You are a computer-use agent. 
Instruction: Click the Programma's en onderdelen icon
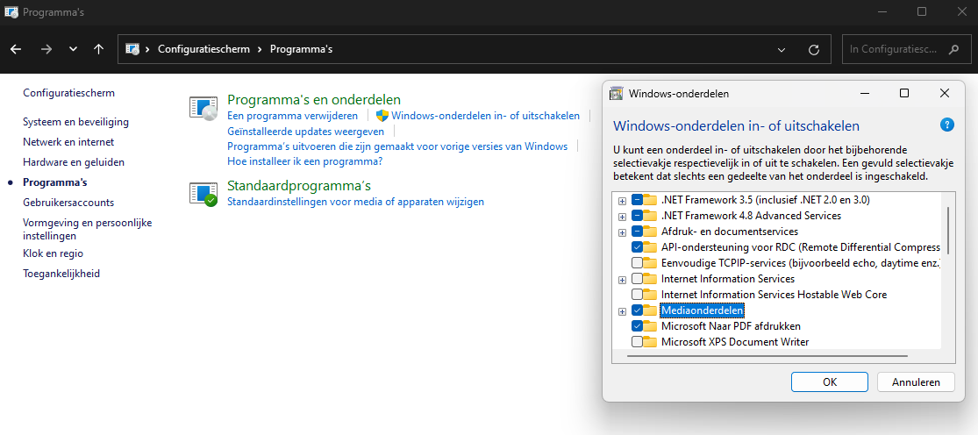click(203, 109)
